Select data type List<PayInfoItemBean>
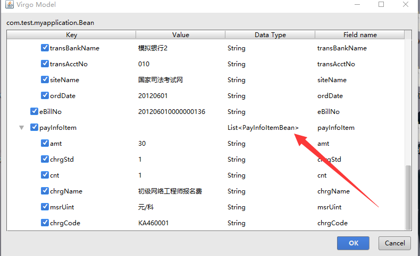This screenshot has width=420, height=256. [x=263, y=128]
